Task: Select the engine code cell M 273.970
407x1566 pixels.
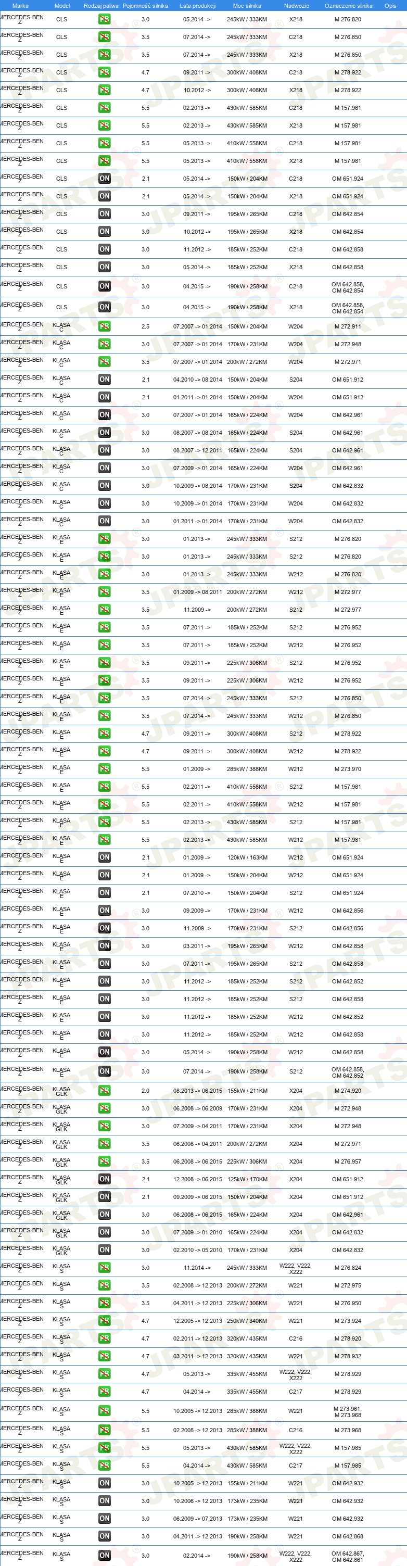Action: tap(348, 769)
